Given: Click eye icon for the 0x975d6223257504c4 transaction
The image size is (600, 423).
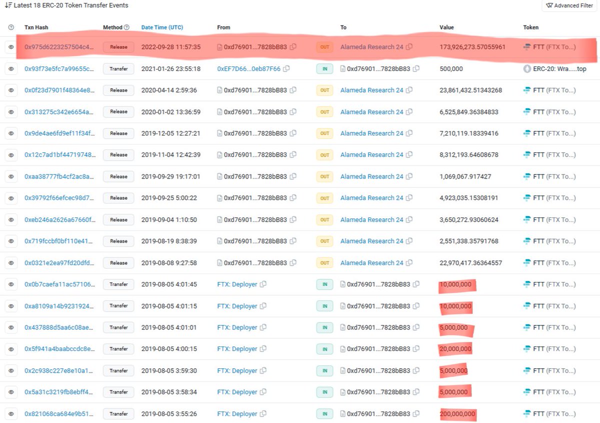Looking at the screenshot, I should click(x=11, y=47).
